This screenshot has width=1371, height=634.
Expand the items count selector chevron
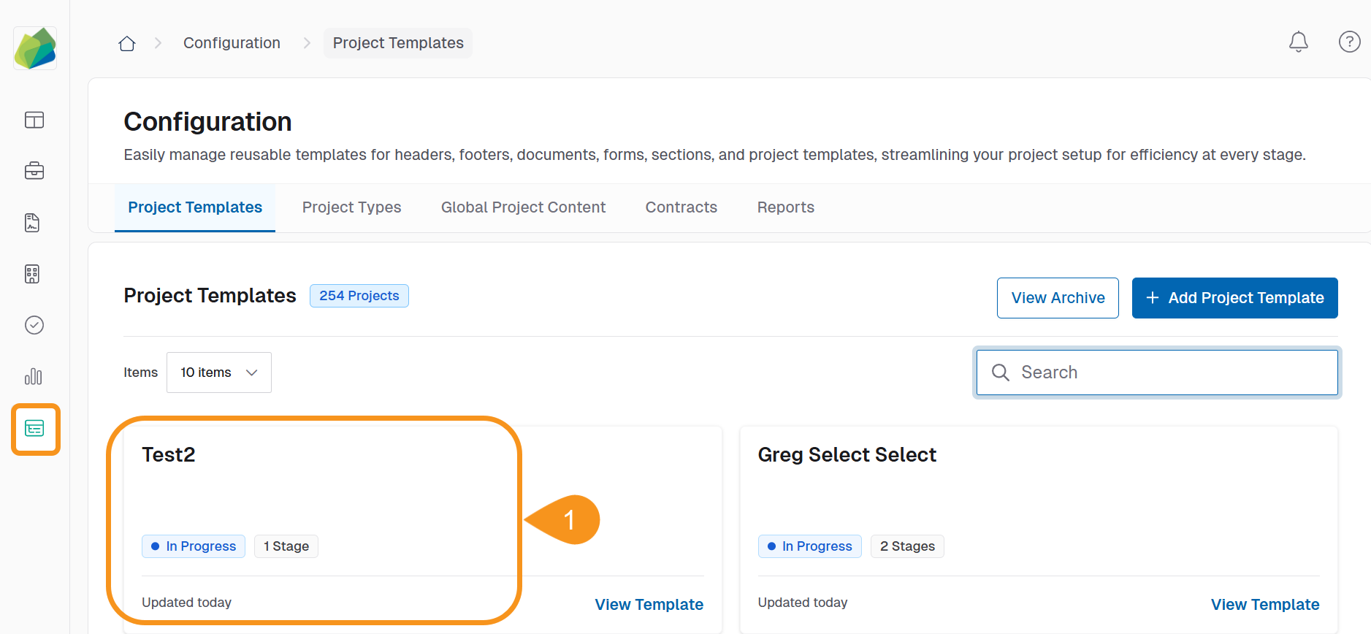252,372
